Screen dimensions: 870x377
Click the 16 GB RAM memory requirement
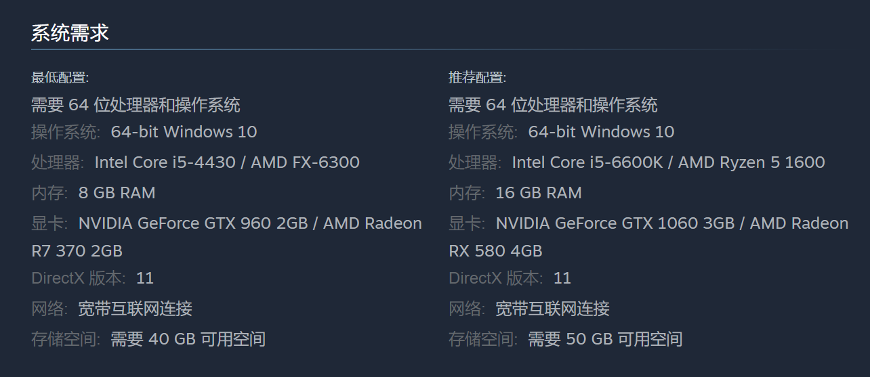coord(538,193)
